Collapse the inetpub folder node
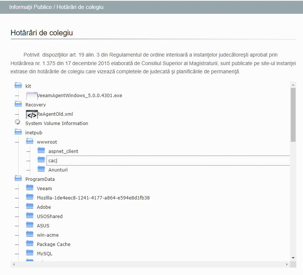Viewport: 303px width, 275px height. pos(18,132)
